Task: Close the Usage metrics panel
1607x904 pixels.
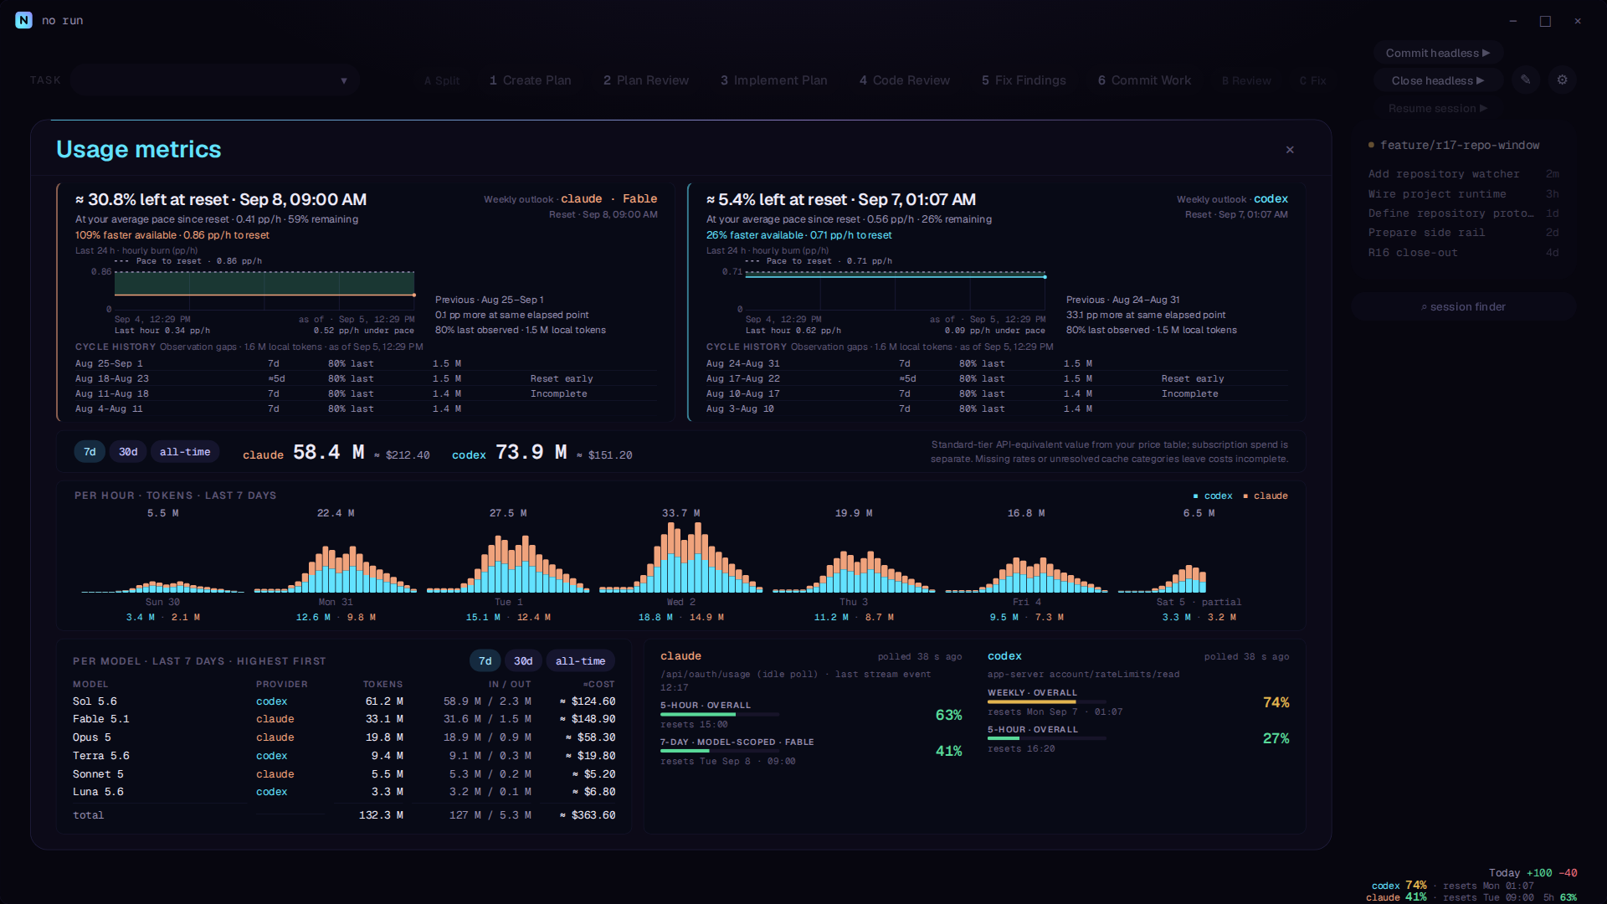Action: coord(1290,150)
